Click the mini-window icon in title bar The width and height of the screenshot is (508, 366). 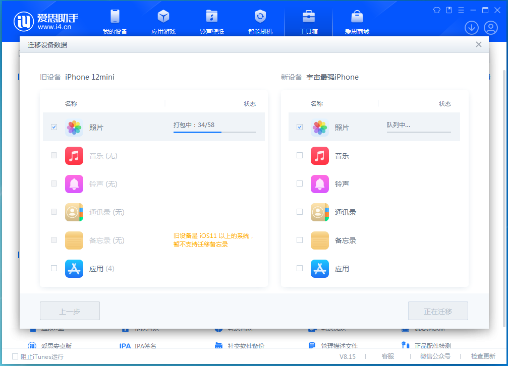point(449,11)
